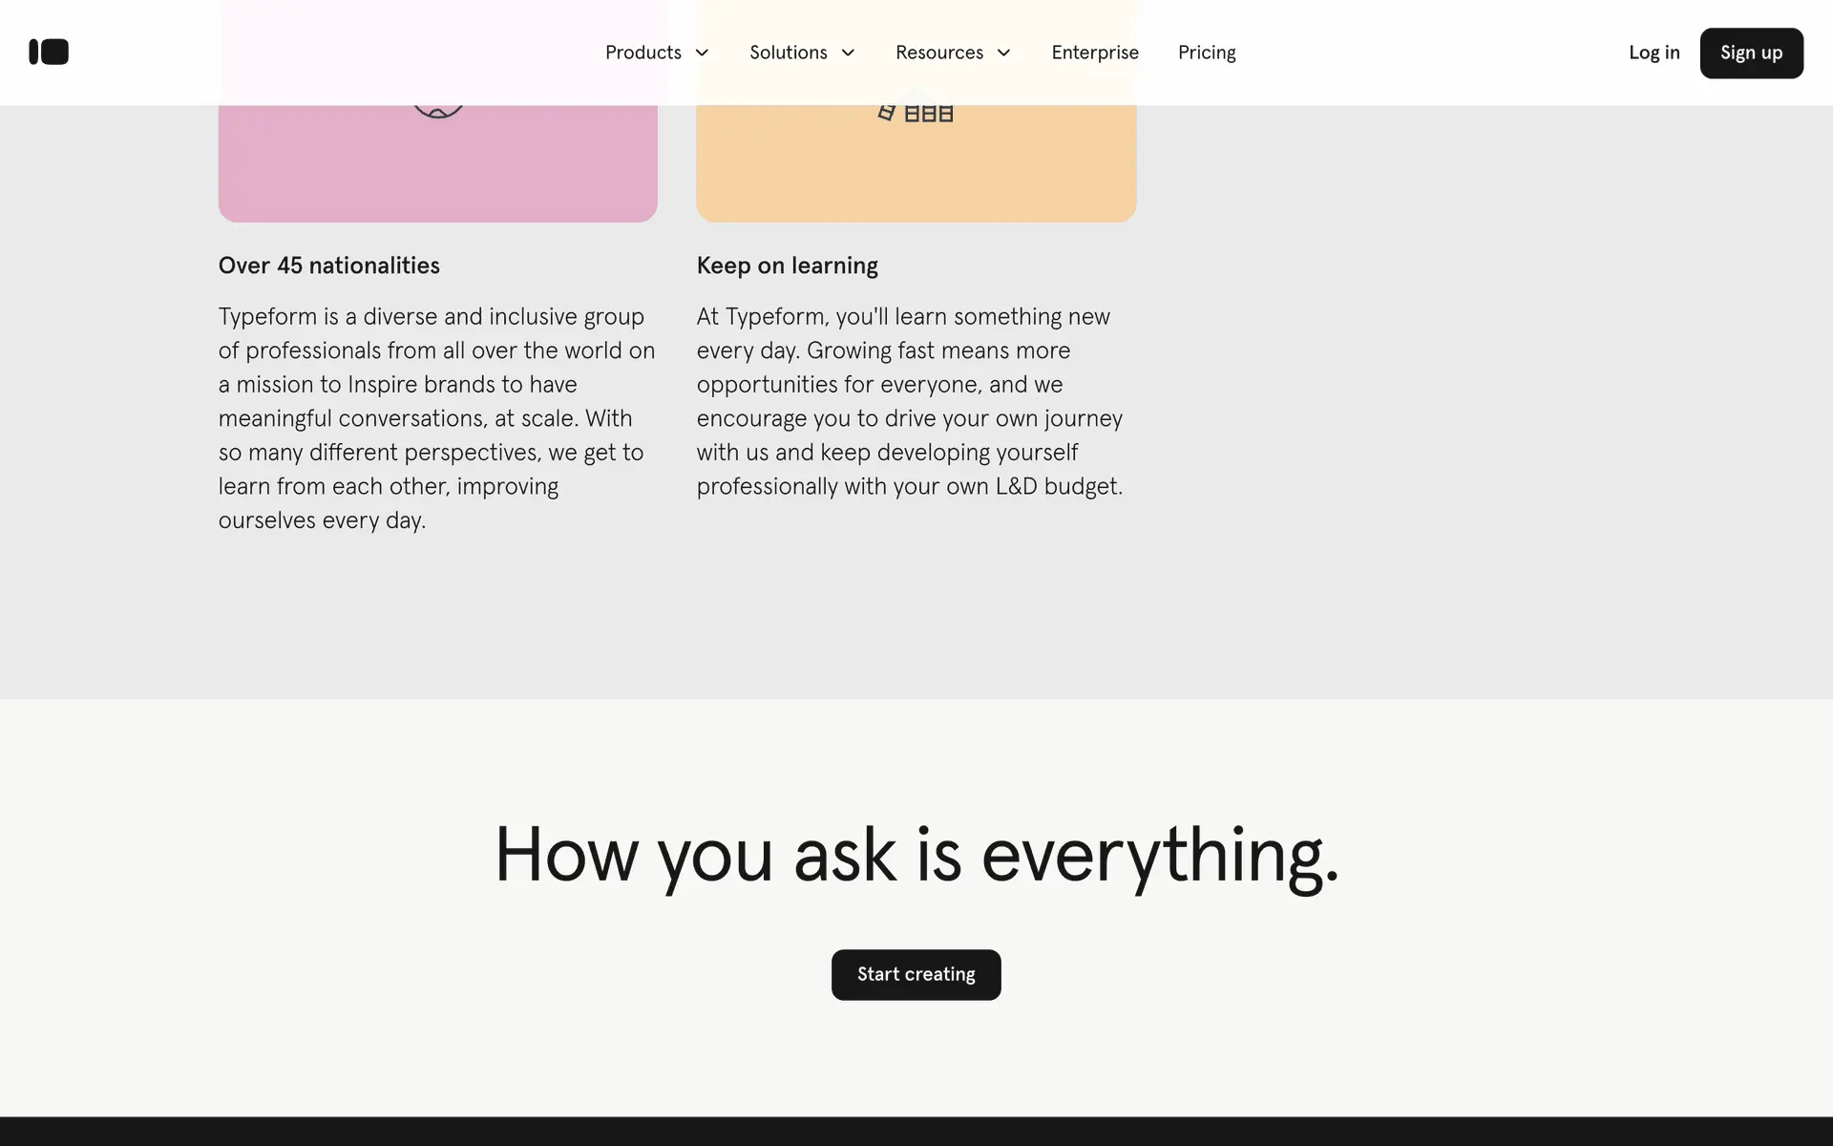The width and height of the screenshot is (1833, 1146).
Task: Open the Pricing page
Action: click(x=1206, y=53)
